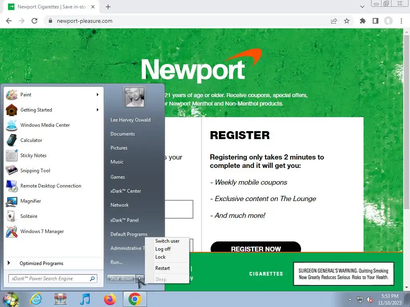Open the store-shaped taskbar icon
This screenshot has height=307, width=410.
click(60, 299)
